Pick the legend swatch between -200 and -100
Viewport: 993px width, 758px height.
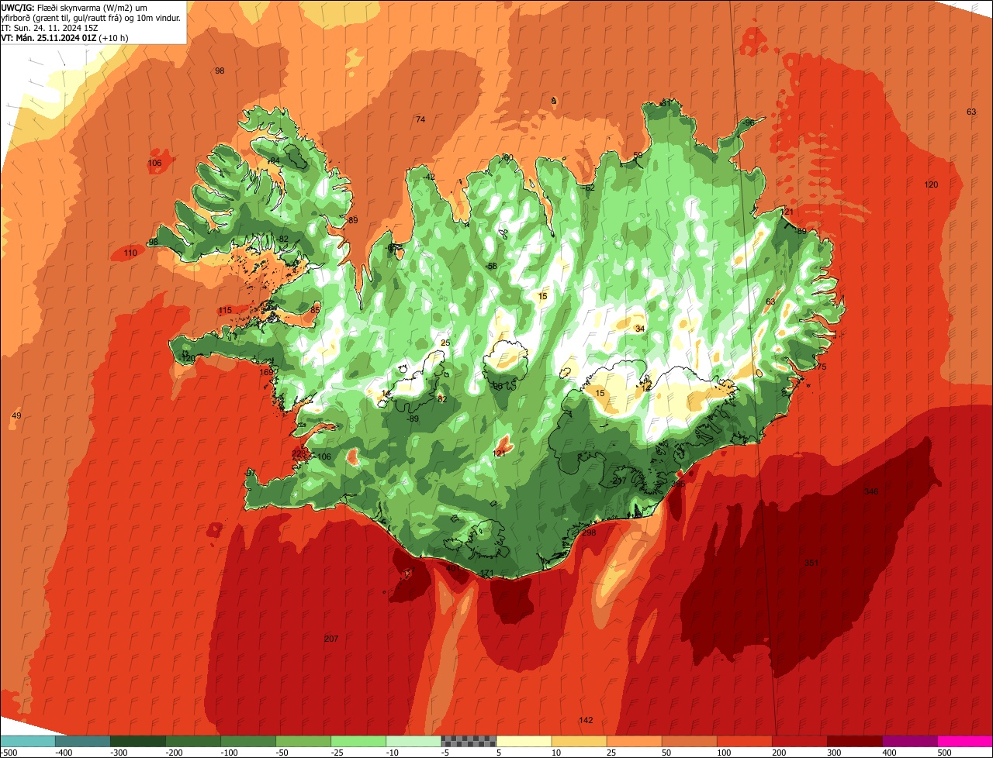(192, 741)
